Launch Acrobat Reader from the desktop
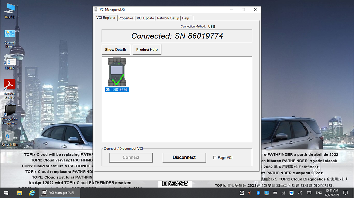 (x=10, y=89)
